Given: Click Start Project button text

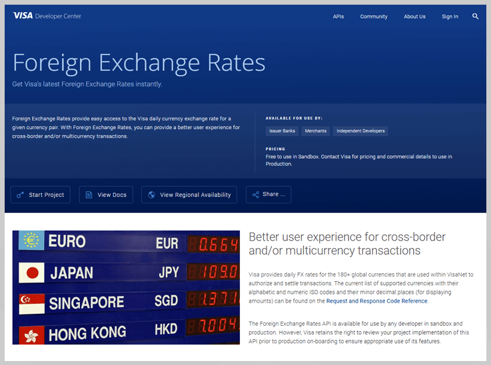Looking at the screenshot, I should coord(47,195).
